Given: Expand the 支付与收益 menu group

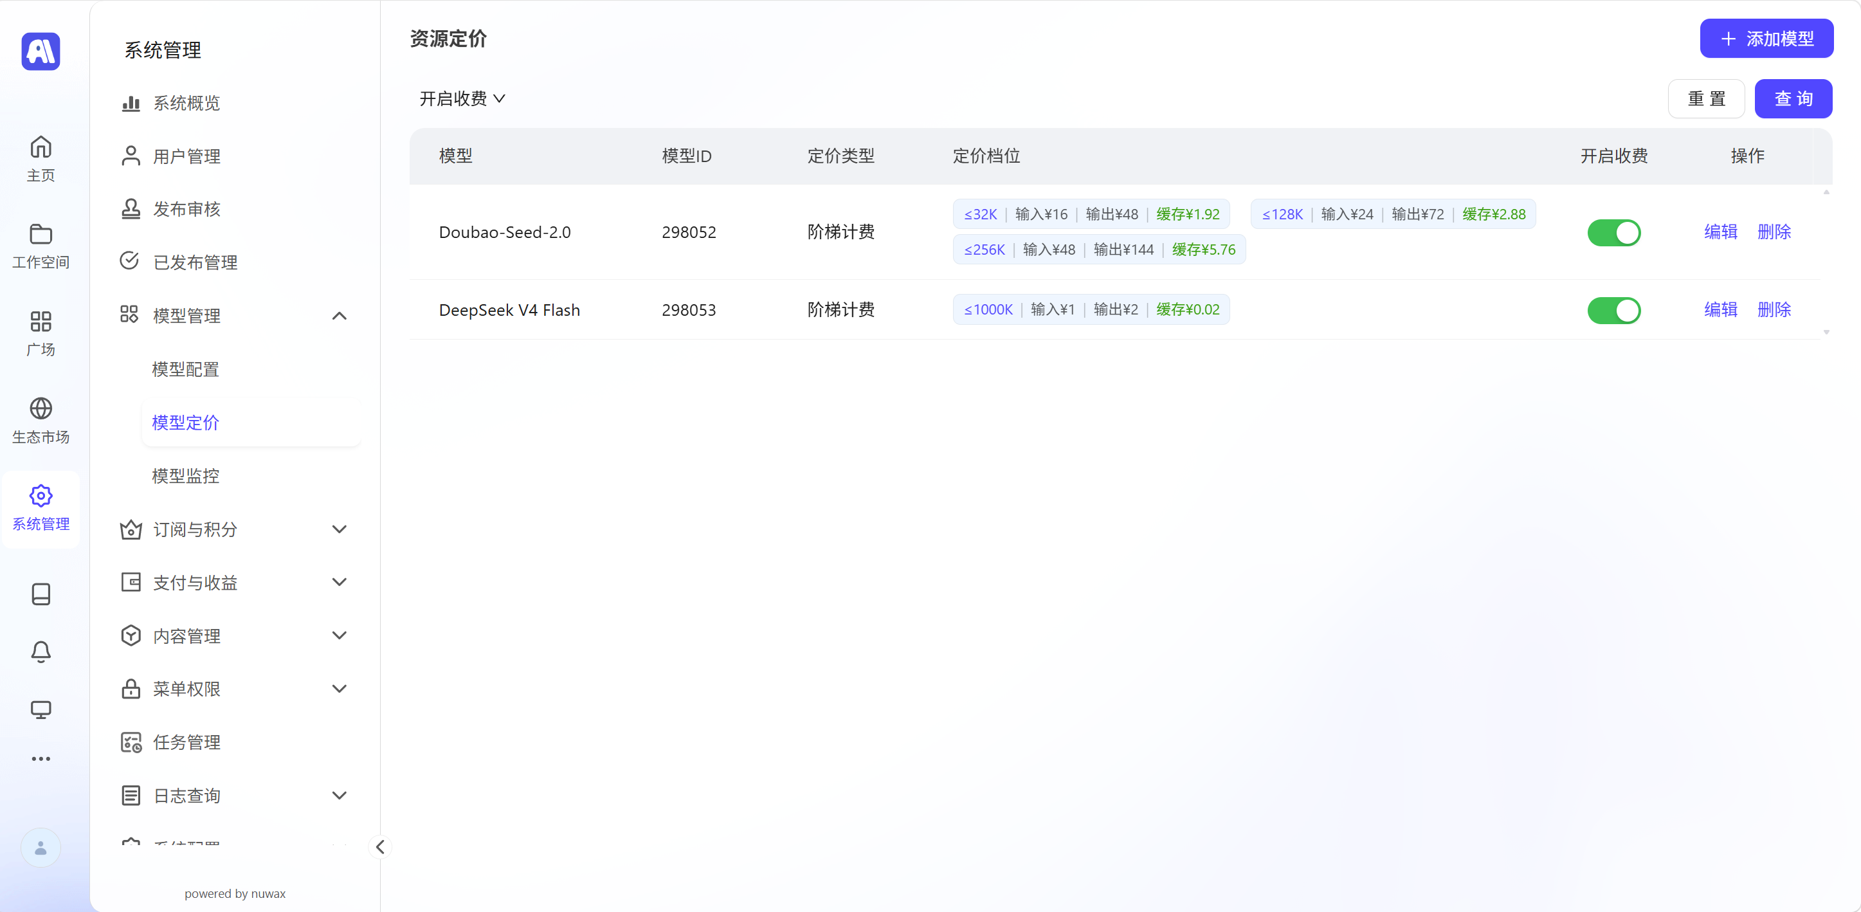Looking at the screenshot, I should coord(339,582).
